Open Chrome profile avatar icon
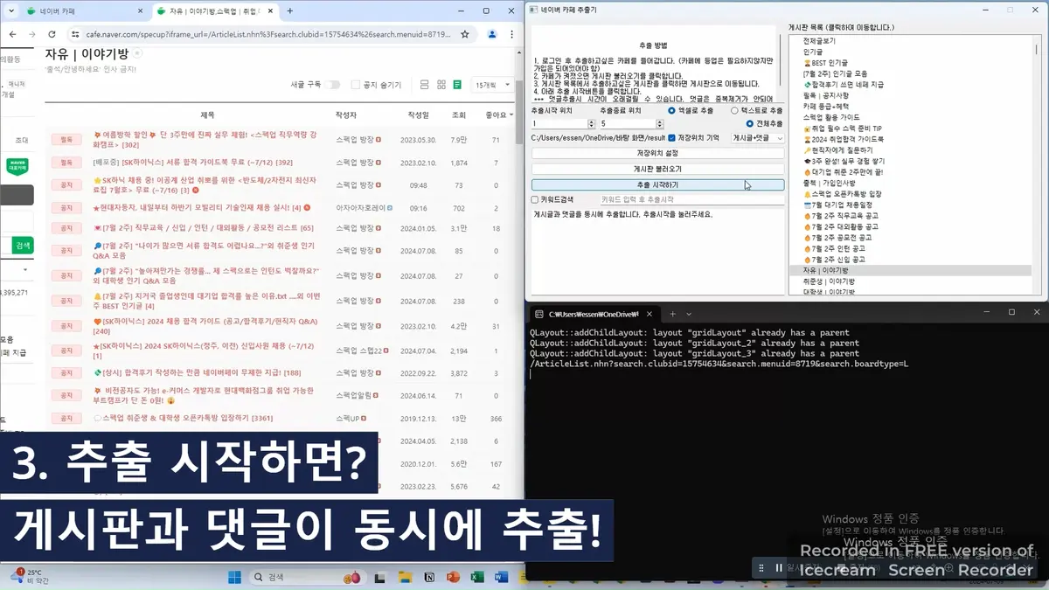 492,34
